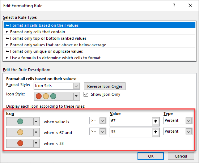Click the Value field containing 33

[x=131, y=132]
